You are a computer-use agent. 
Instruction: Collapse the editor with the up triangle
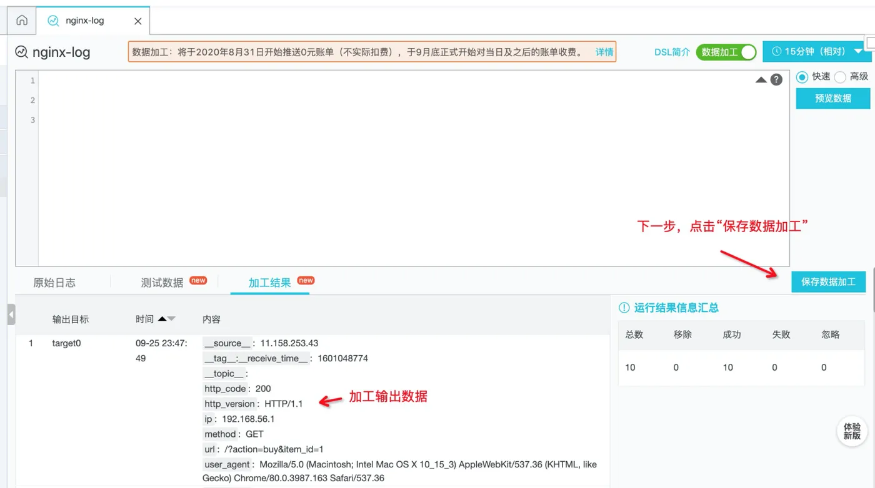click(x=761, y=80)
